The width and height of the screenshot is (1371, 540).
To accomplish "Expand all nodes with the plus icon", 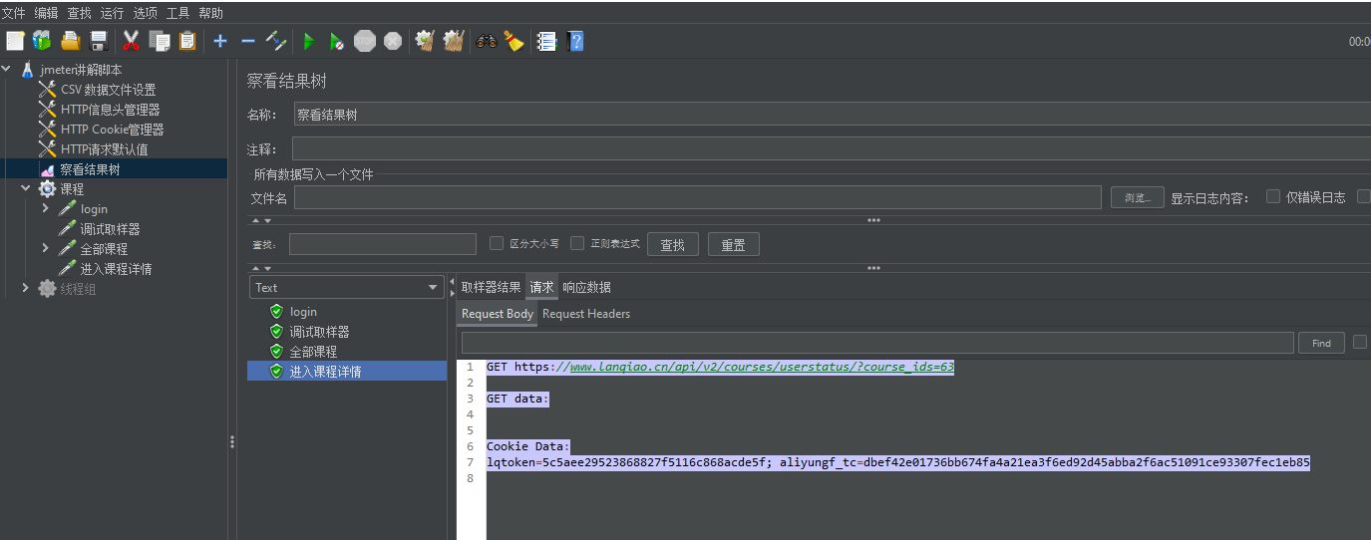I will tap(220, 41).
